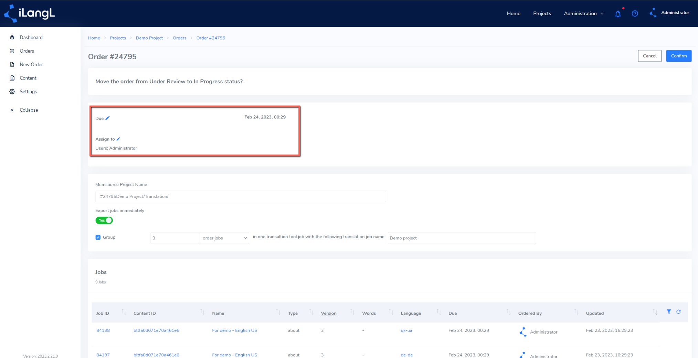Screen dimensions: 698x358
Task: Open Projects in top navigation
Action: [542, 13]
